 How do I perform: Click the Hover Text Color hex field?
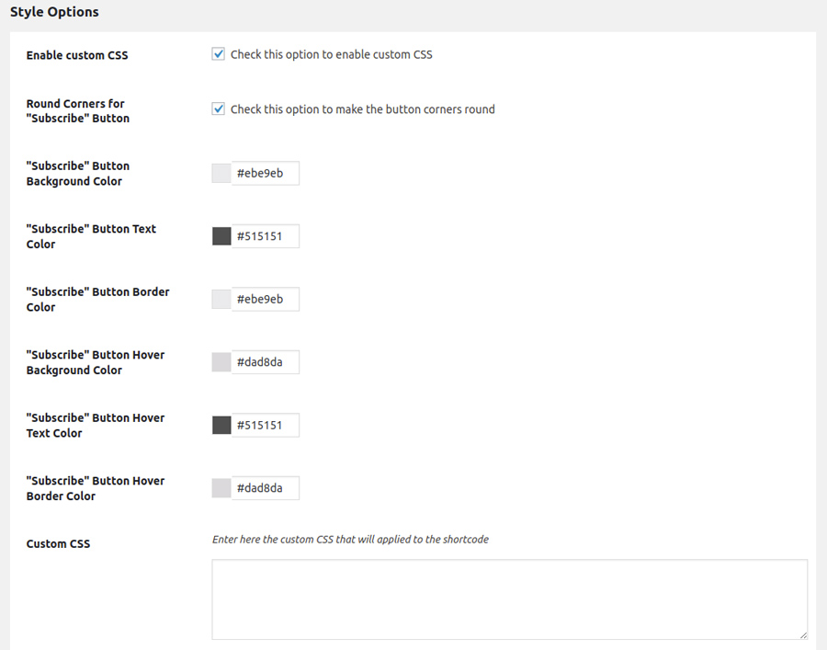[x=265, y=426]
